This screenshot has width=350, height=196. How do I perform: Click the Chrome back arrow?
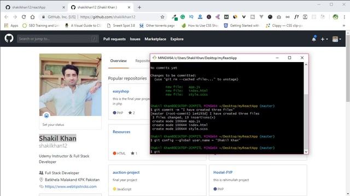6,17
